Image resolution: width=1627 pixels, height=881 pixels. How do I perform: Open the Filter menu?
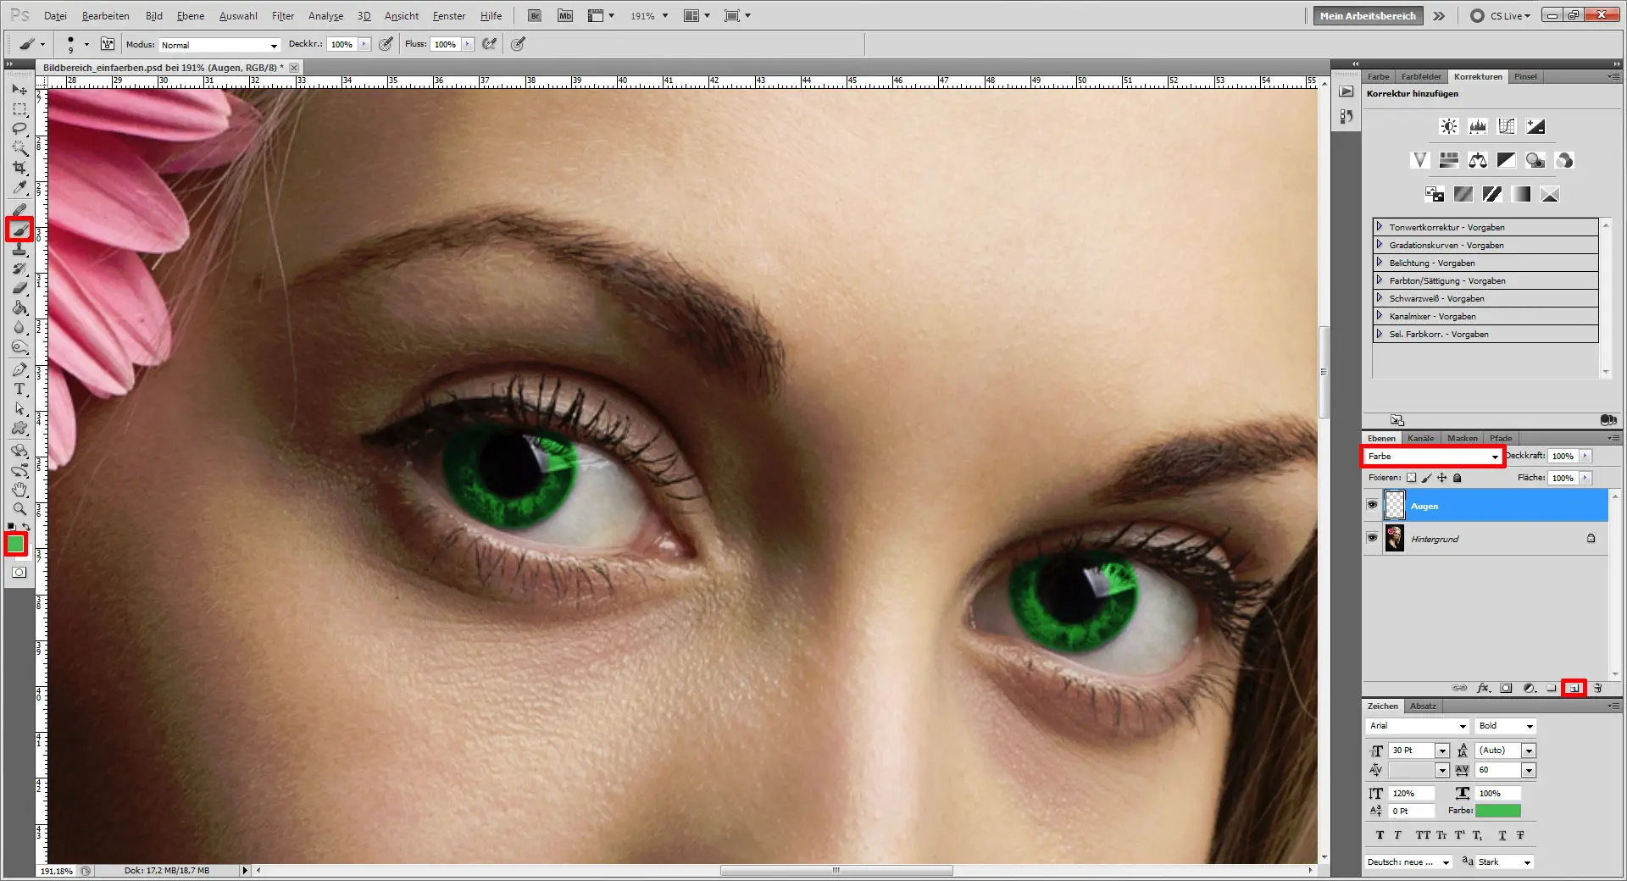(x=283, y=15)
